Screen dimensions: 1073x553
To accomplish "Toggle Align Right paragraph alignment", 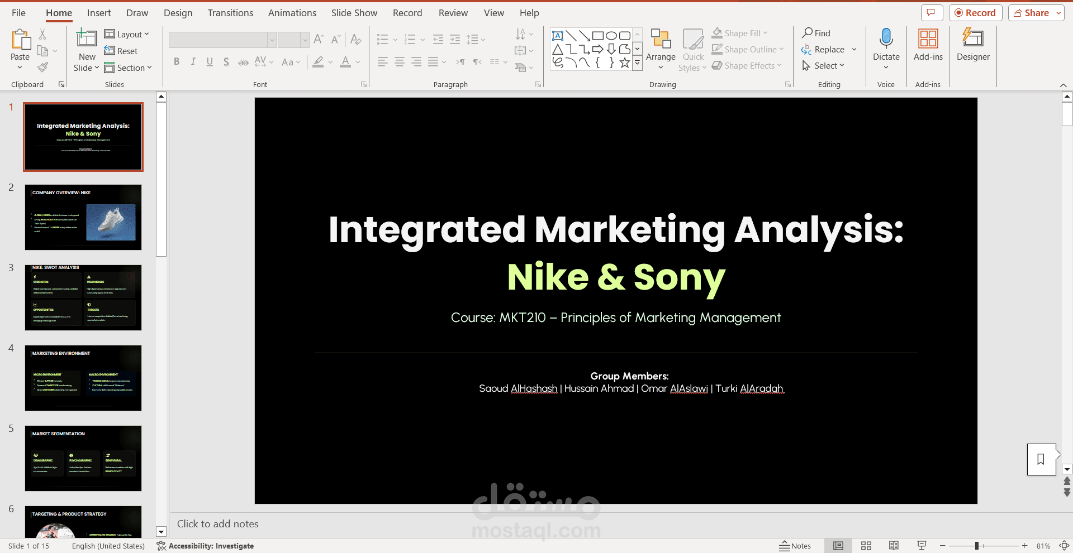I will coord(416,62).
